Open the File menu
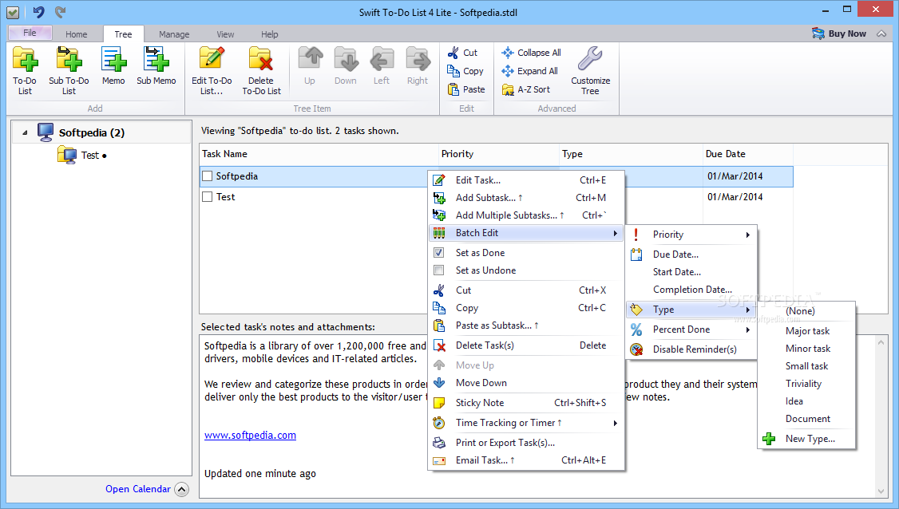 30,33
